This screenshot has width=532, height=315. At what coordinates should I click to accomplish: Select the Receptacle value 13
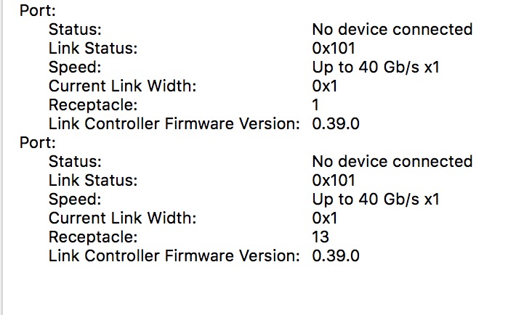(x=321, y=237)
